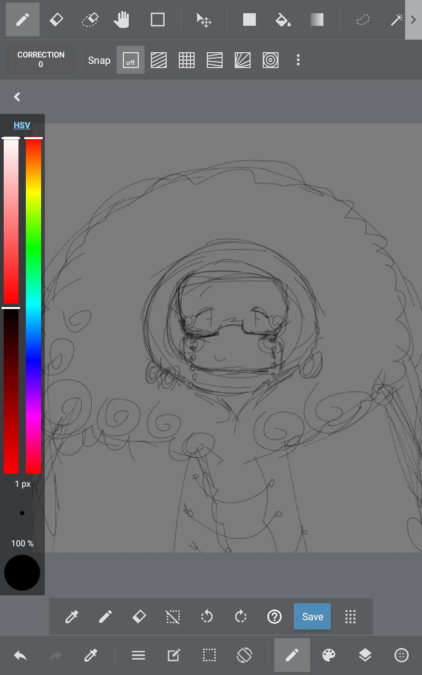This screenshot has width=422, height=675.
Task: Enable grid snap
Action: pos(187,60)
